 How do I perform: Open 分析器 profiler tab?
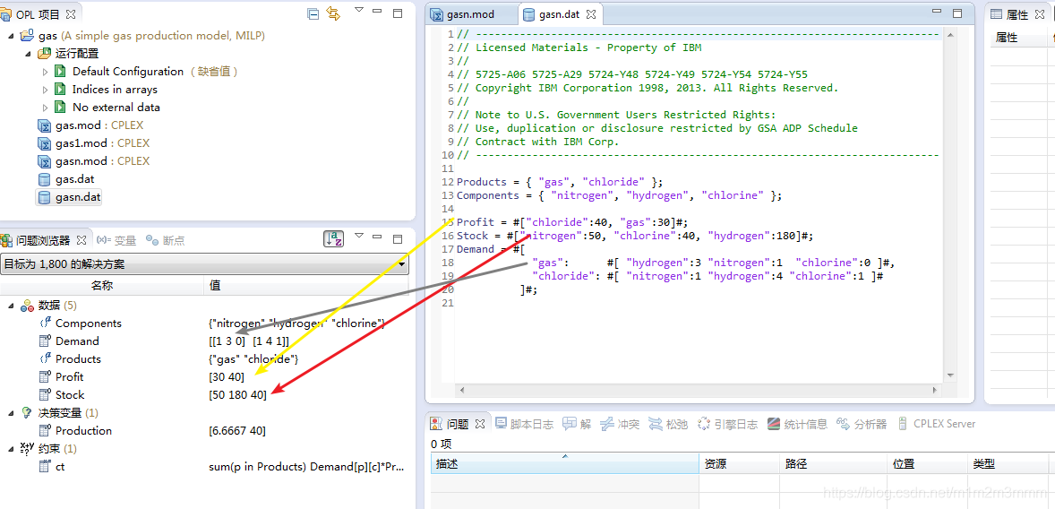click(x=862, y=424)
